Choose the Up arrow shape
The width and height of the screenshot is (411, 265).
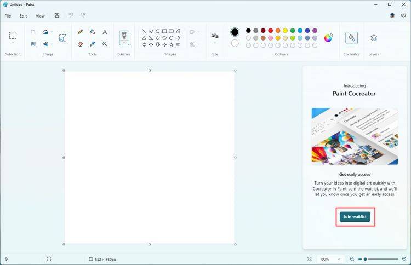tap(151, 45)
